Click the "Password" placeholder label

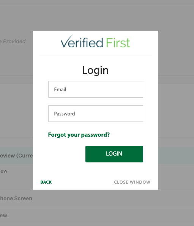65,114
